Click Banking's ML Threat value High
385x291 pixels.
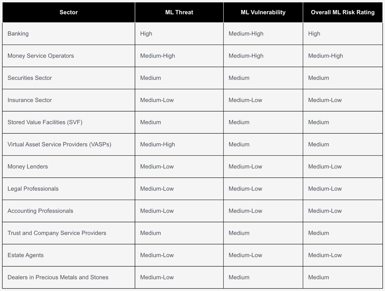tap(146, 34)
